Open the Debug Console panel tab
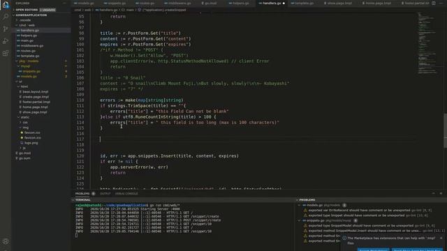Screen dimensions: 447x251 126,194
